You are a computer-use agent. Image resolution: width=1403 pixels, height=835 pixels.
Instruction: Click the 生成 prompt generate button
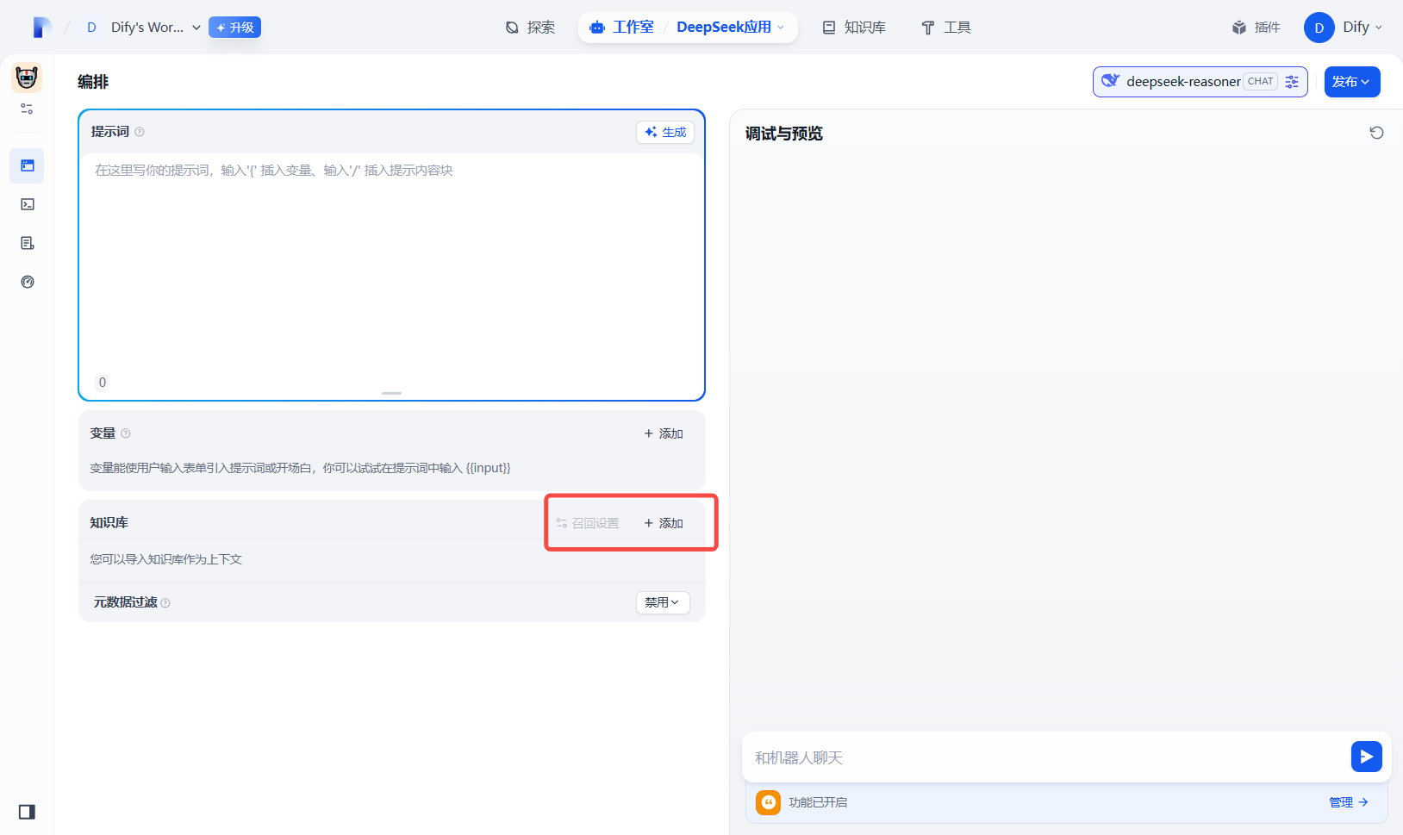(x=664, y=132)
